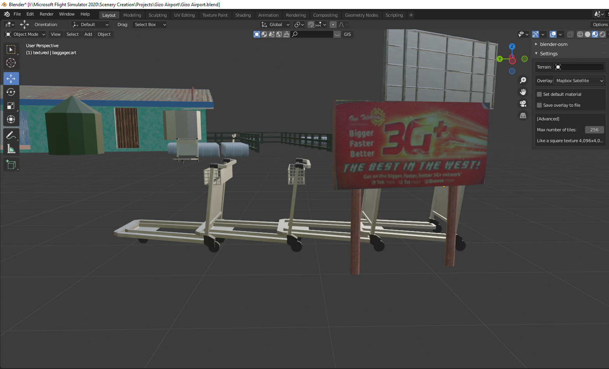Screen dimensions: 609x369
Task: Open the pivot point dropdown
Action: pos(299,25)
